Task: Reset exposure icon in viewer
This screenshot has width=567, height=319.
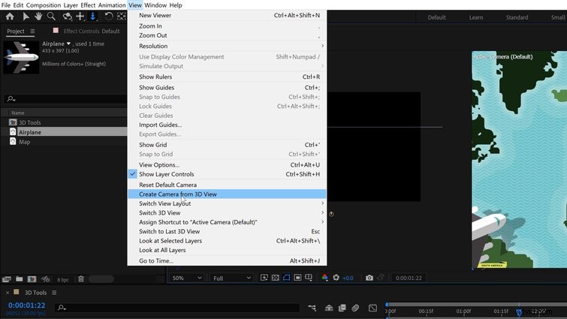Action: coord(336,278)
